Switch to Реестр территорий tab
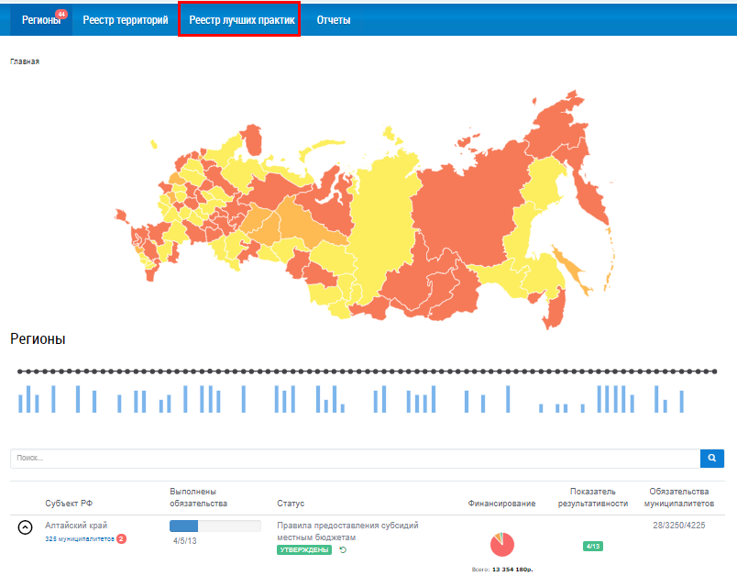 click(125, 19)
